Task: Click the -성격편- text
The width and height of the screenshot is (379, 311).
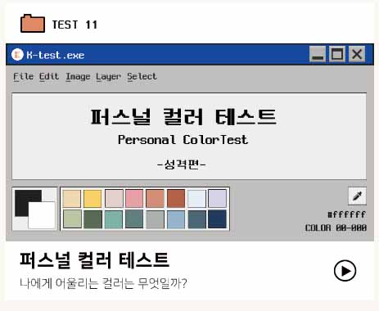Action: (182, 165)
